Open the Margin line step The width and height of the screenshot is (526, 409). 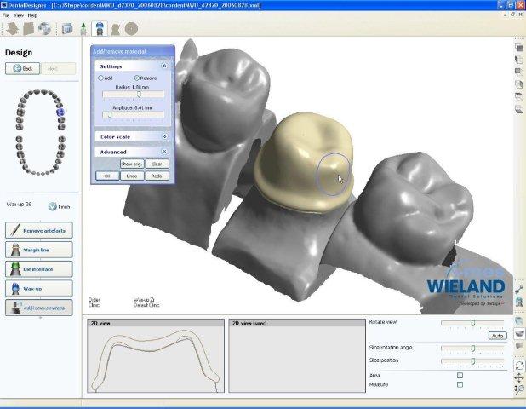39,250
